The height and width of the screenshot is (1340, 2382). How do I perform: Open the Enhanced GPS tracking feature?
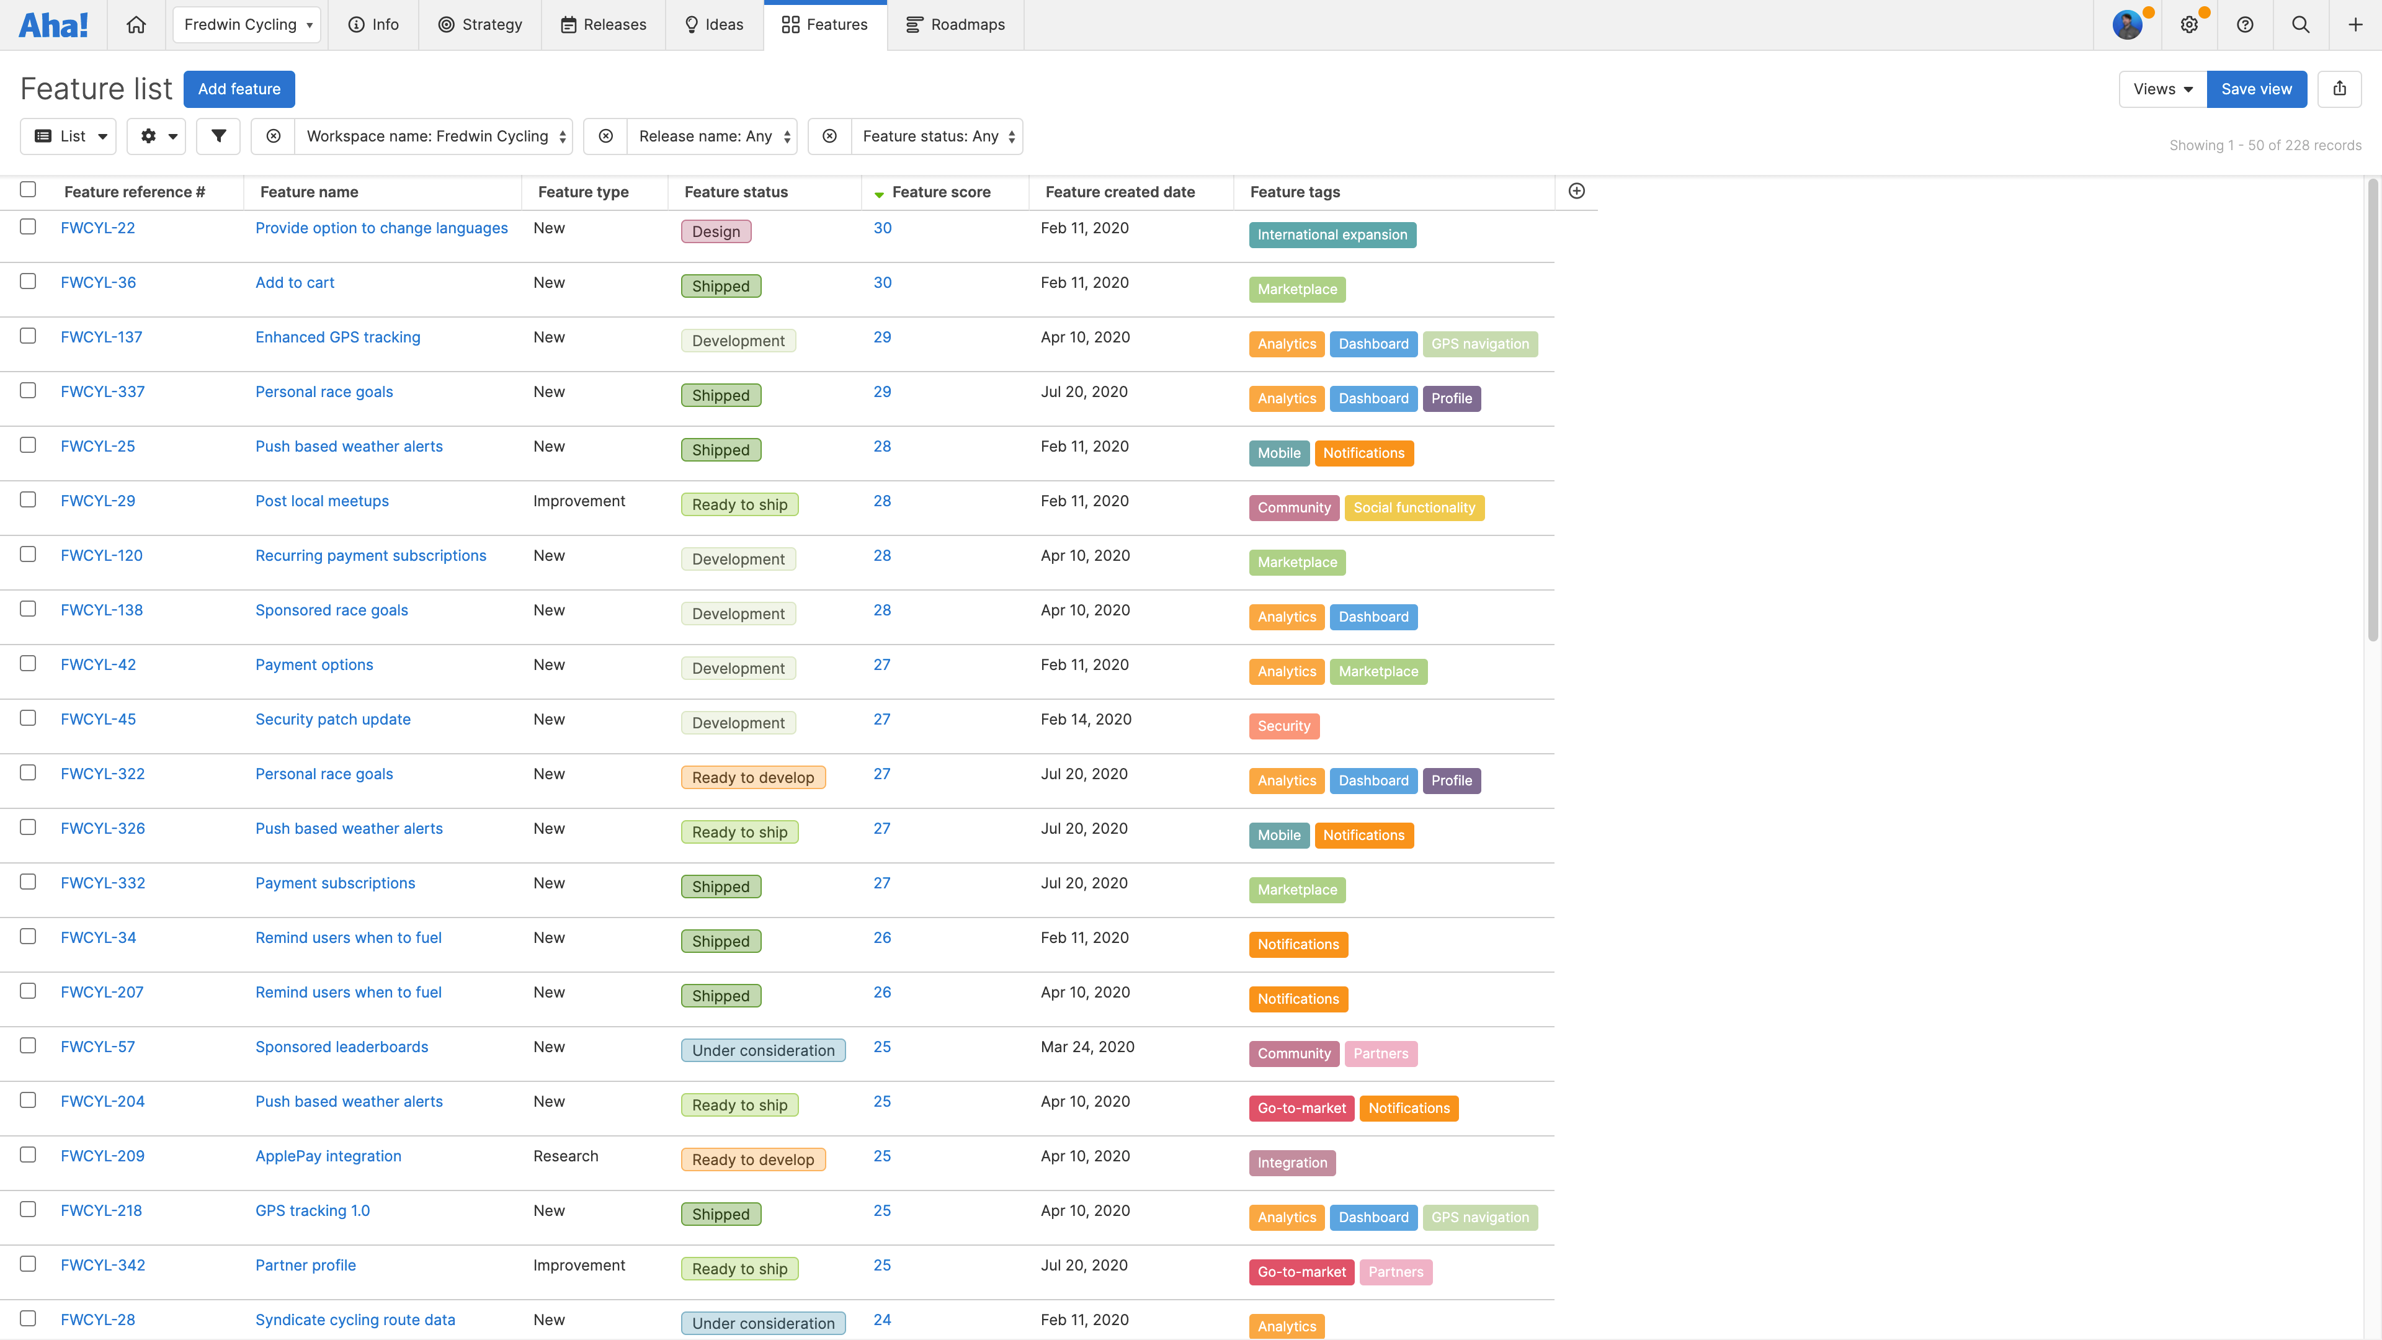coord(337,337)
